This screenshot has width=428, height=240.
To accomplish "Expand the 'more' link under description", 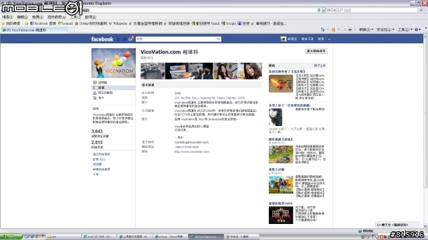I will (179, 137).
